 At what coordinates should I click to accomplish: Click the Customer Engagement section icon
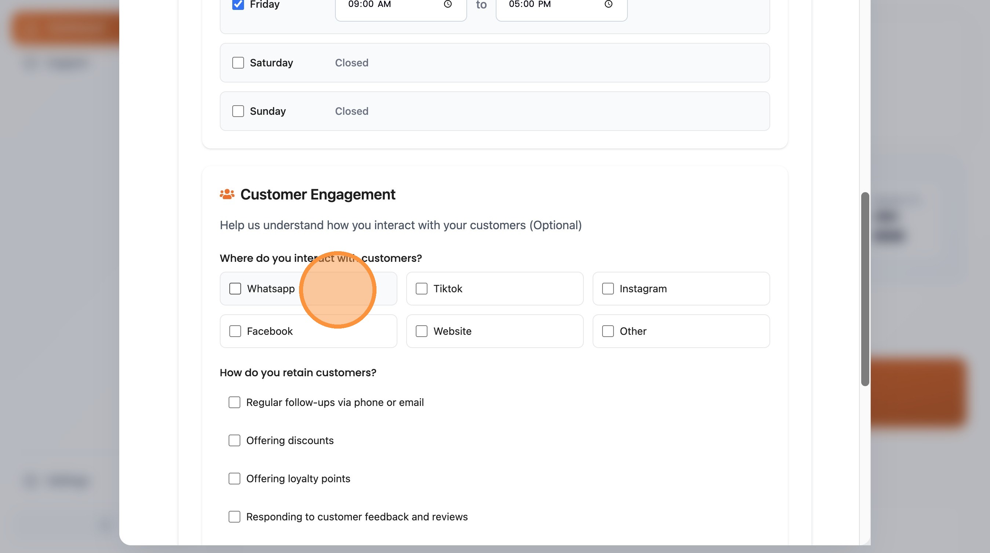[x=227, y=194]
